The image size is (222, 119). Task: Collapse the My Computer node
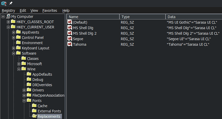pyautogui.click(x=3, y=17)
